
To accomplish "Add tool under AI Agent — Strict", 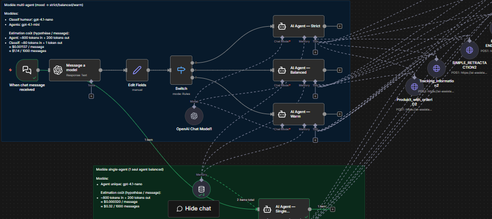I will click(315, 52).
